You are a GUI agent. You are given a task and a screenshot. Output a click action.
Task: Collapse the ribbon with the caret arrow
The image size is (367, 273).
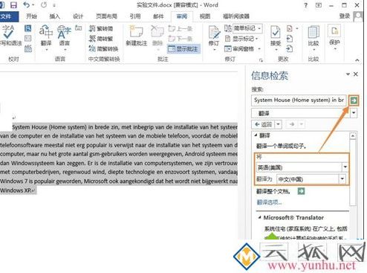357,60
